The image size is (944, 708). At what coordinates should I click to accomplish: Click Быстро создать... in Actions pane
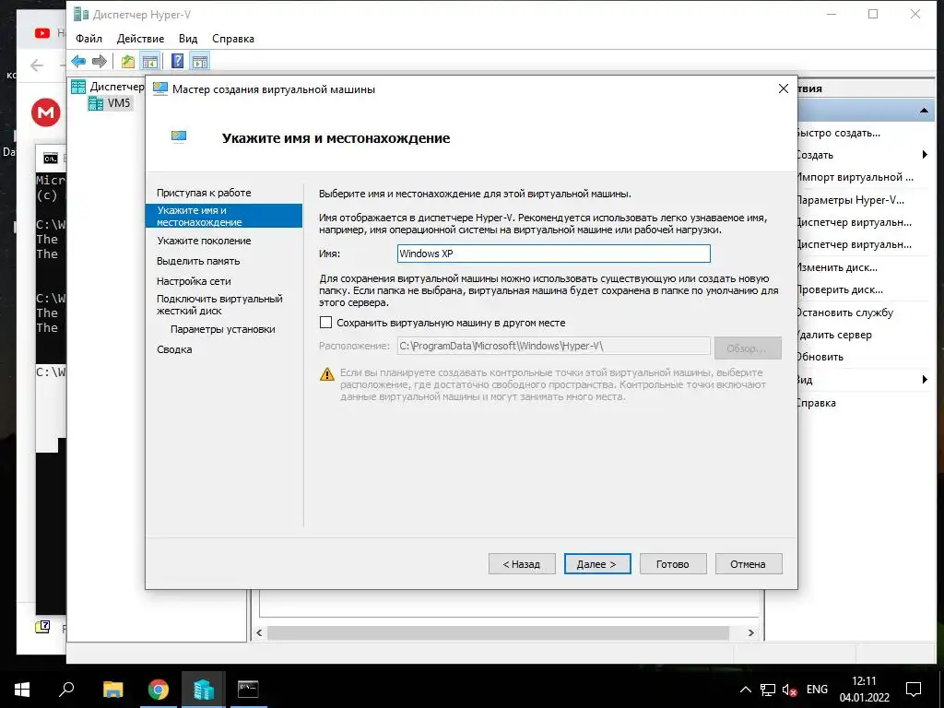838,133
